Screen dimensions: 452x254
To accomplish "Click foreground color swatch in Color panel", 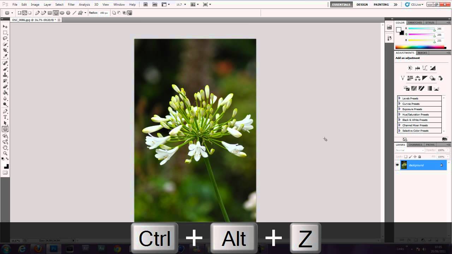I will [399, 30].
